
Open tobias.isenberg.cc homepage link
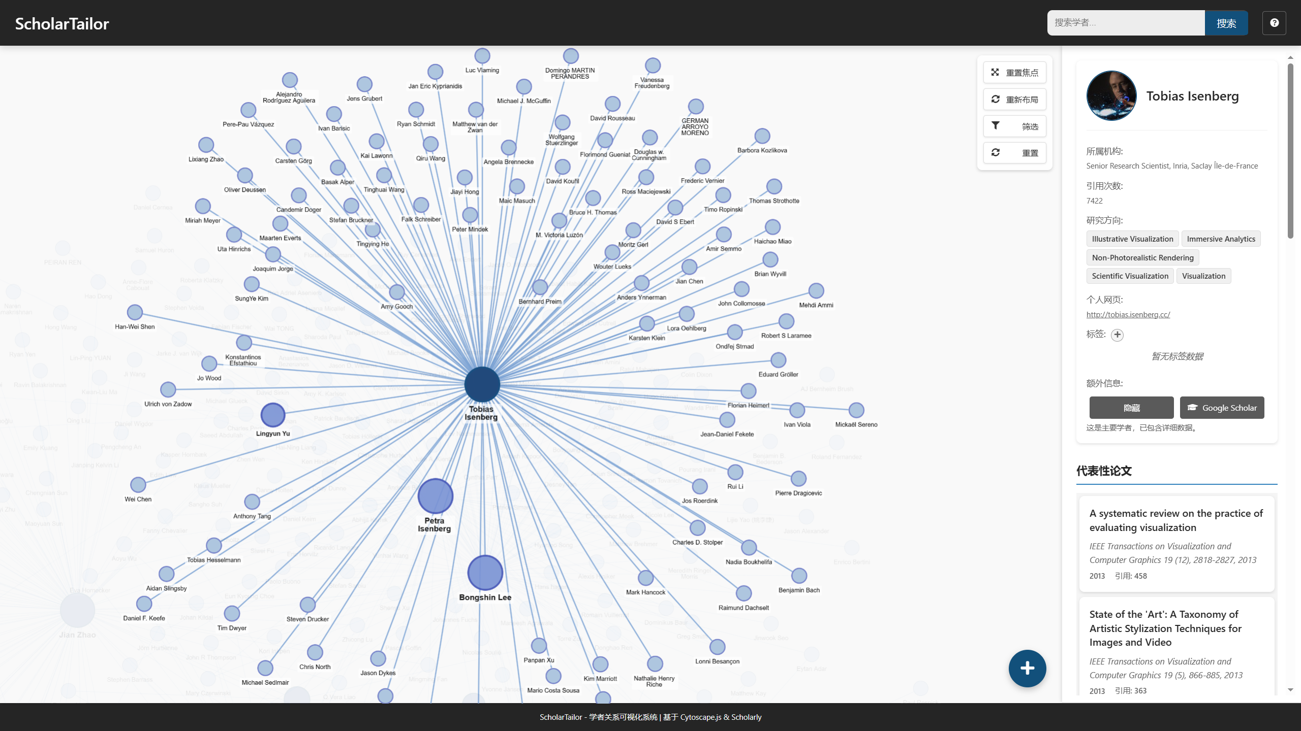click(1128, 315)
